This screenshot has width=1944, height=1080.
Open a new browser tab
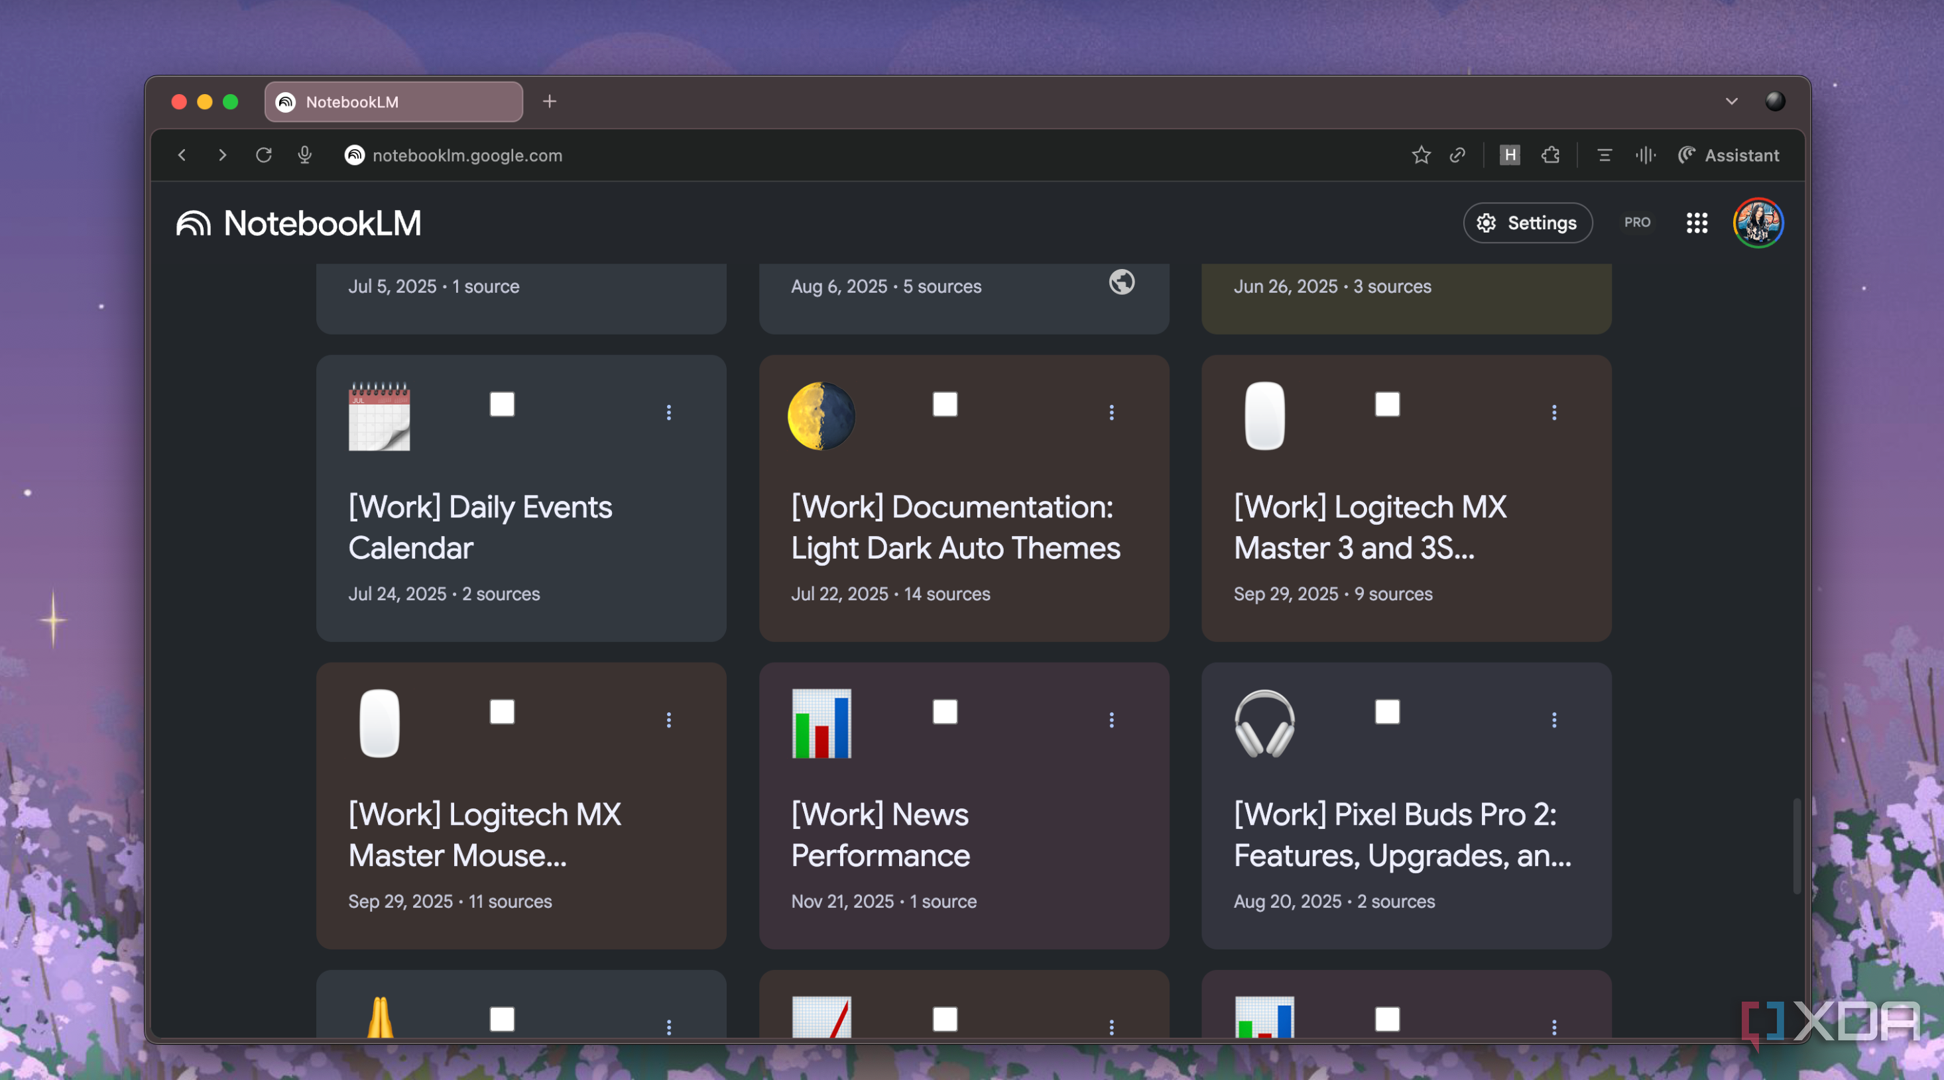click(550, 101)
